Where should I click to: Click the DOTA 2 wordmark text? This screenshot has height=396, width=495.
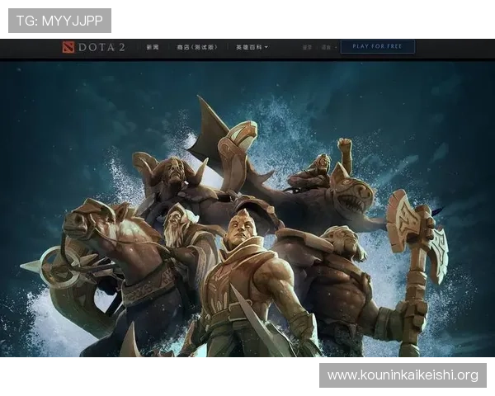click(101, 47)
